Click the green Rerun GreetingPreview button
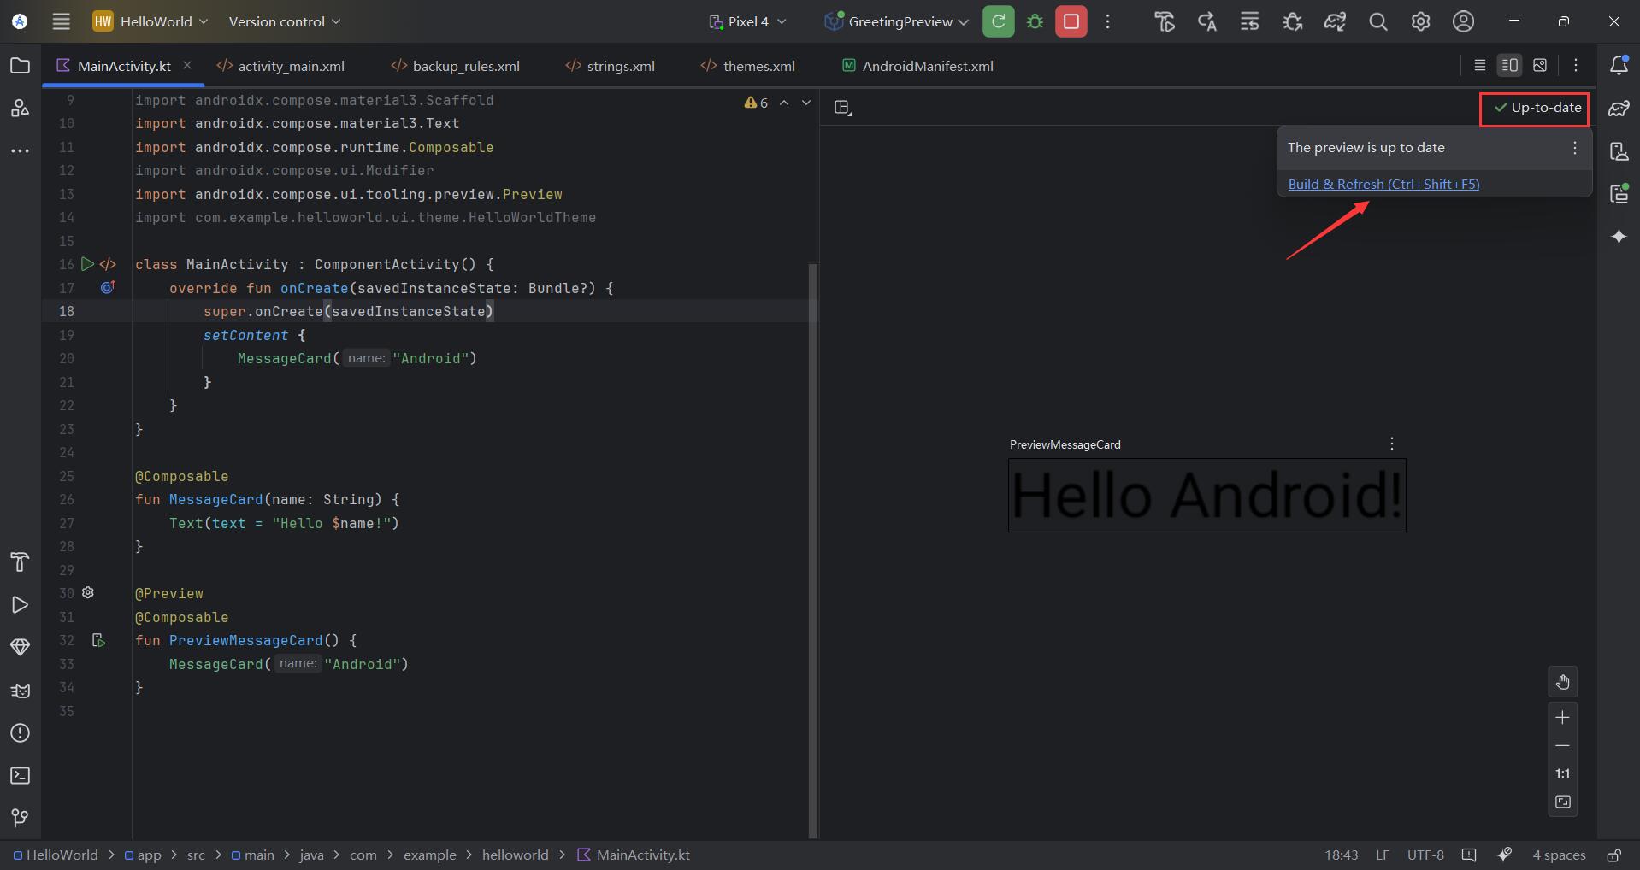The width and height of the screenshot is (1640, 870). pos(998,21)
